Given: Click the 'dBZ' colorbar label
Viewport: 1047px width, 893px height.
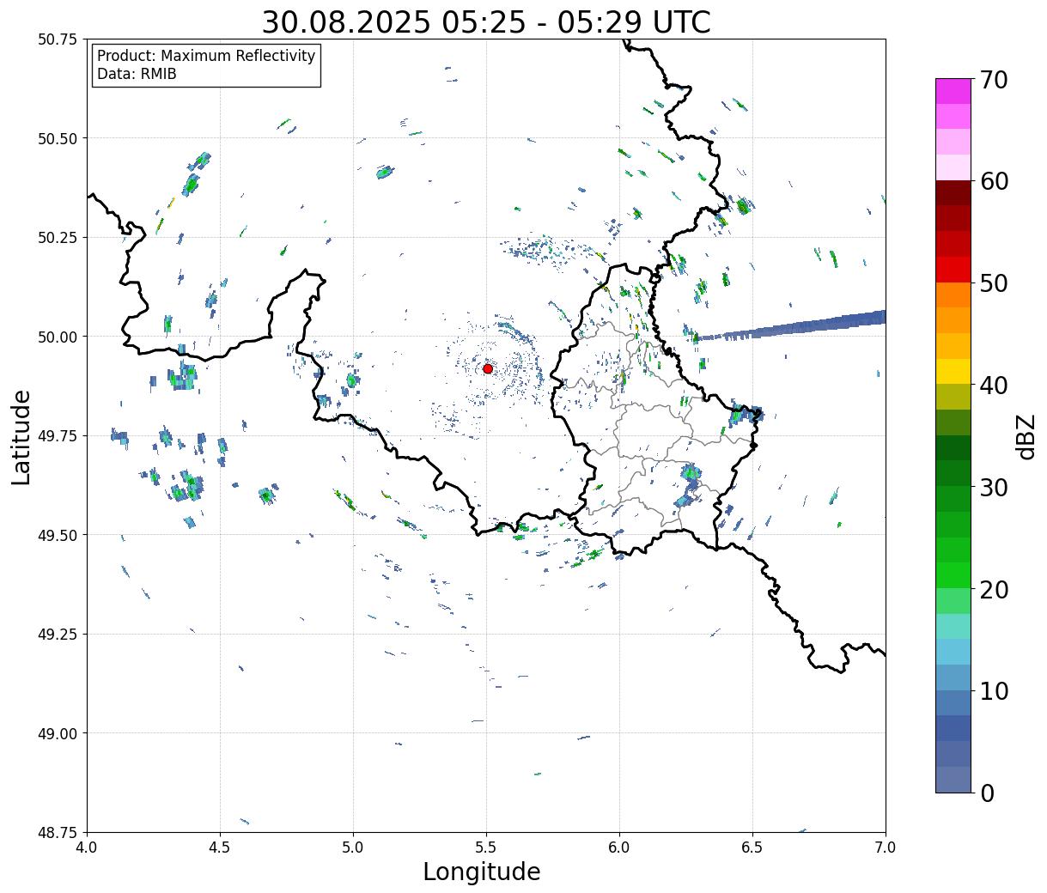Looking at the screenshot, I should coord(1026,436).
